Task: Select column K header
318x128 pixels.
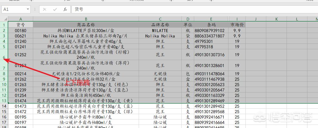Action: point(277,19)
